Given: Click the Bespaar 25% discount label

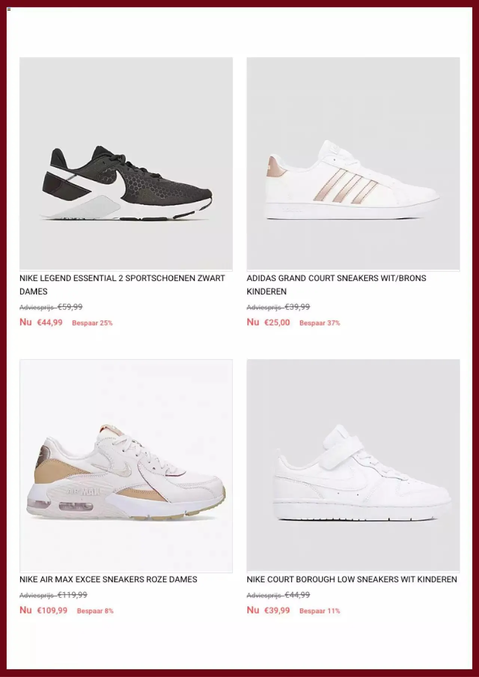Looking at the screenshot, I should (92, 323).
